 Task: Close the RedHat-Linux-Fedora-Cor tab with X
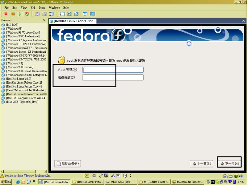tap(243, 21)
